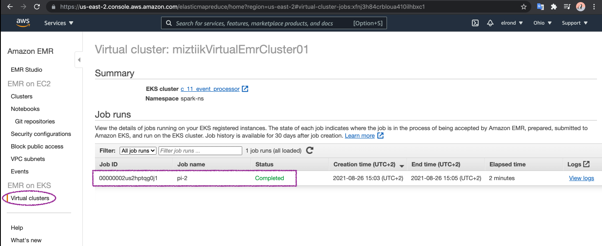Click the external link icon after Learn more
This screenshot has height=246, width=602.
380,136
